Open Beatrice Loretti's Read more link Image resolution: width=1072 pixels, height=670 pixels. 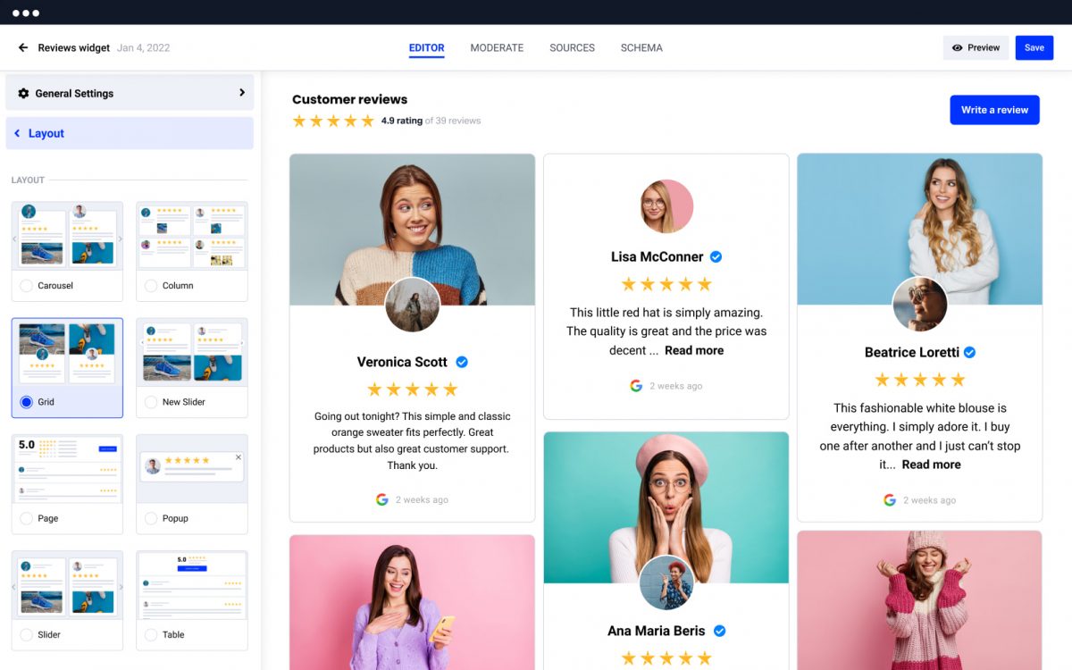tap(932, 465)
